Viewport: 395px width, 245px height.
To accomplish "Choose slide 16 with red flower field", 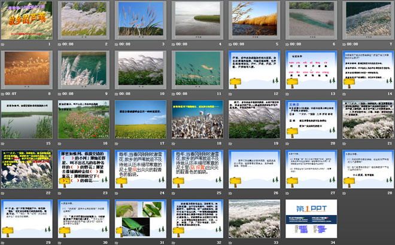I will coord(84,119).
